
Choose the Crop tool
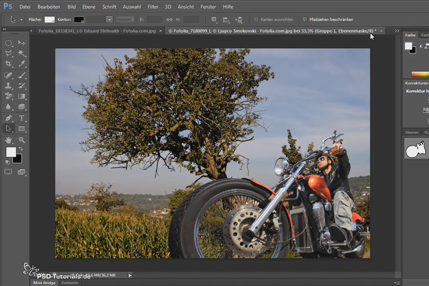point(9,64)
